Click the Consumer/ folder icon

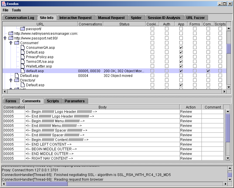(17, 43)
